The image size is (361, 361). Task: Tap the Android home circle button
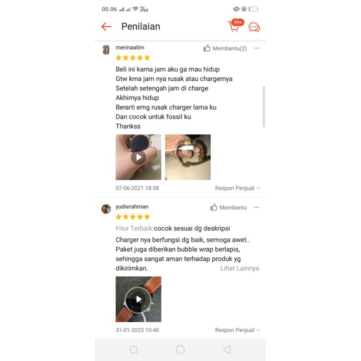[x=180, y=349]
